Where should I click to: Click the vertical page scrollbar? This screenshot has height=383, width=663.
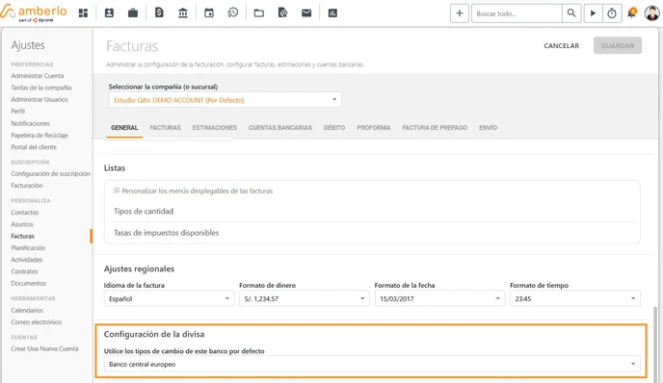click(x=656, y=345)
